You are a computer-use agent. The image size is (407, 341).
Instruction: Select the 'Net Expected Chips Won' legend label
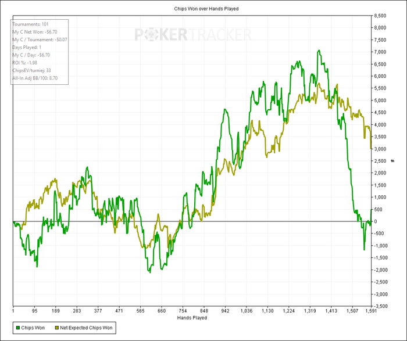86,328
